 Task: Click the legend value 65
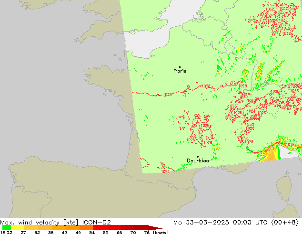tap(120, 232)
